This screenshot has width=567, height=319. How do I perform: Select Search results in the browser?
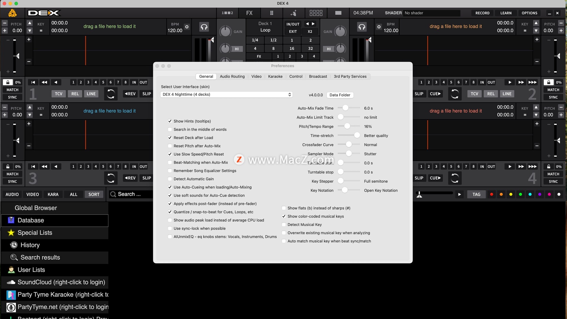tap(55, 258)
